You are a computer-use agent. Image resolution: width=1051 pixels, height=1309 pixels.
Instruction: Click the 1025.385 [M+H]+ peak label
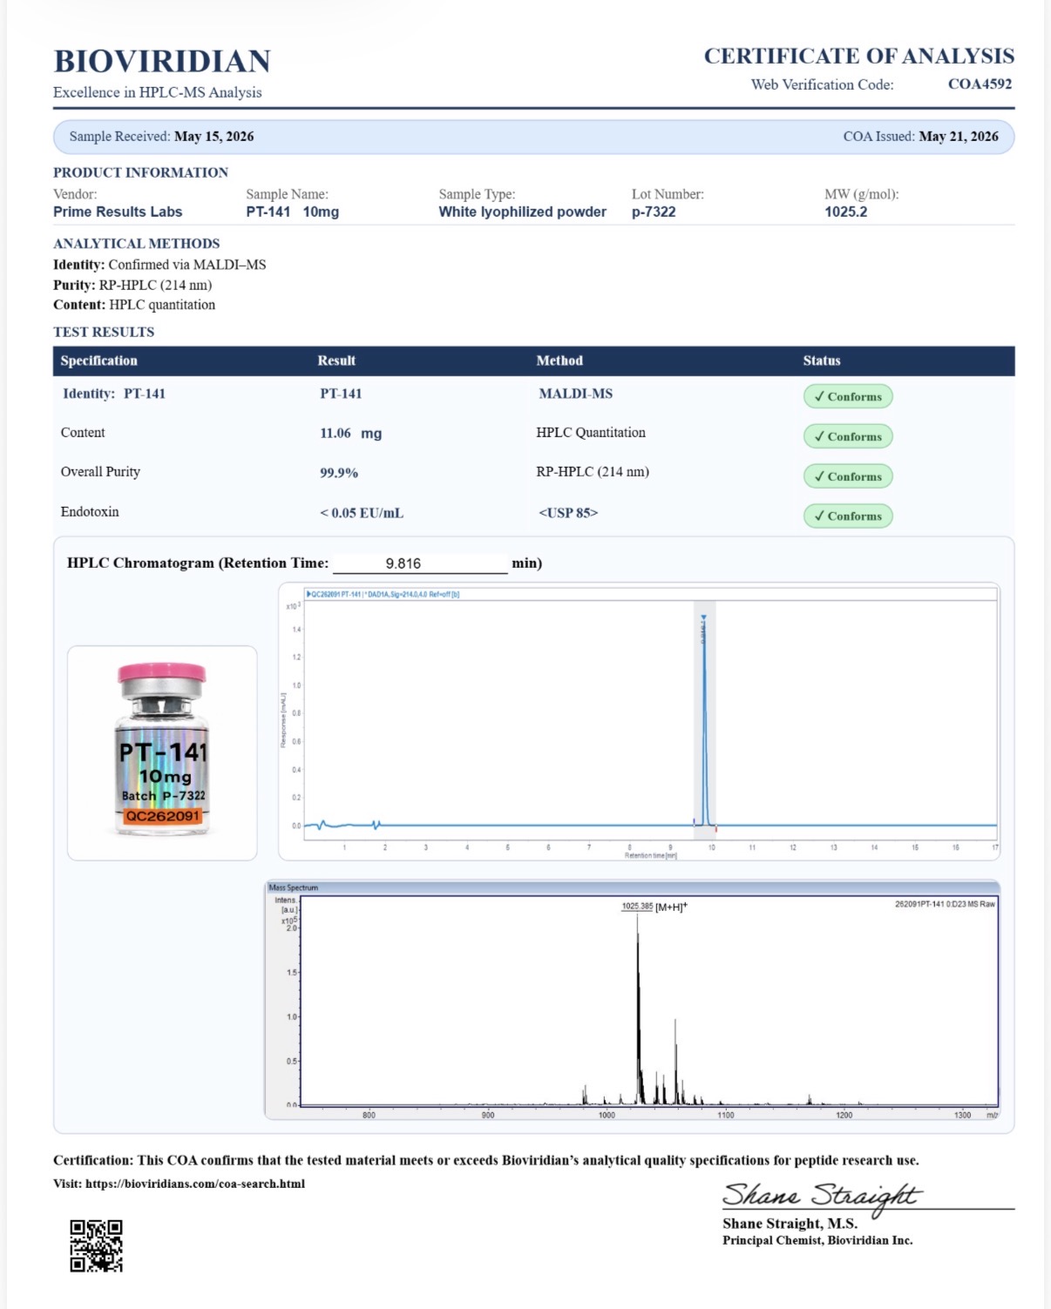coord(654,907)
